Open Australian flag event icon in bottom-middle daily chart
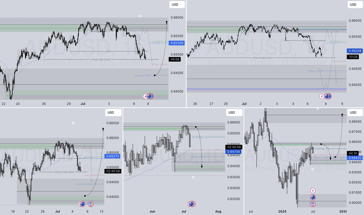 (191, 204)
